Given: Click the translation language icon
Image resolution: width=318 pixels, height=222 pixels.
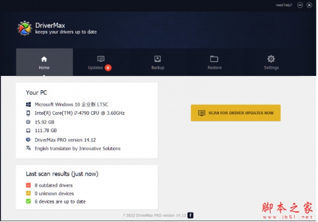Looking at the screenshot, I should [x=28, y=148].
